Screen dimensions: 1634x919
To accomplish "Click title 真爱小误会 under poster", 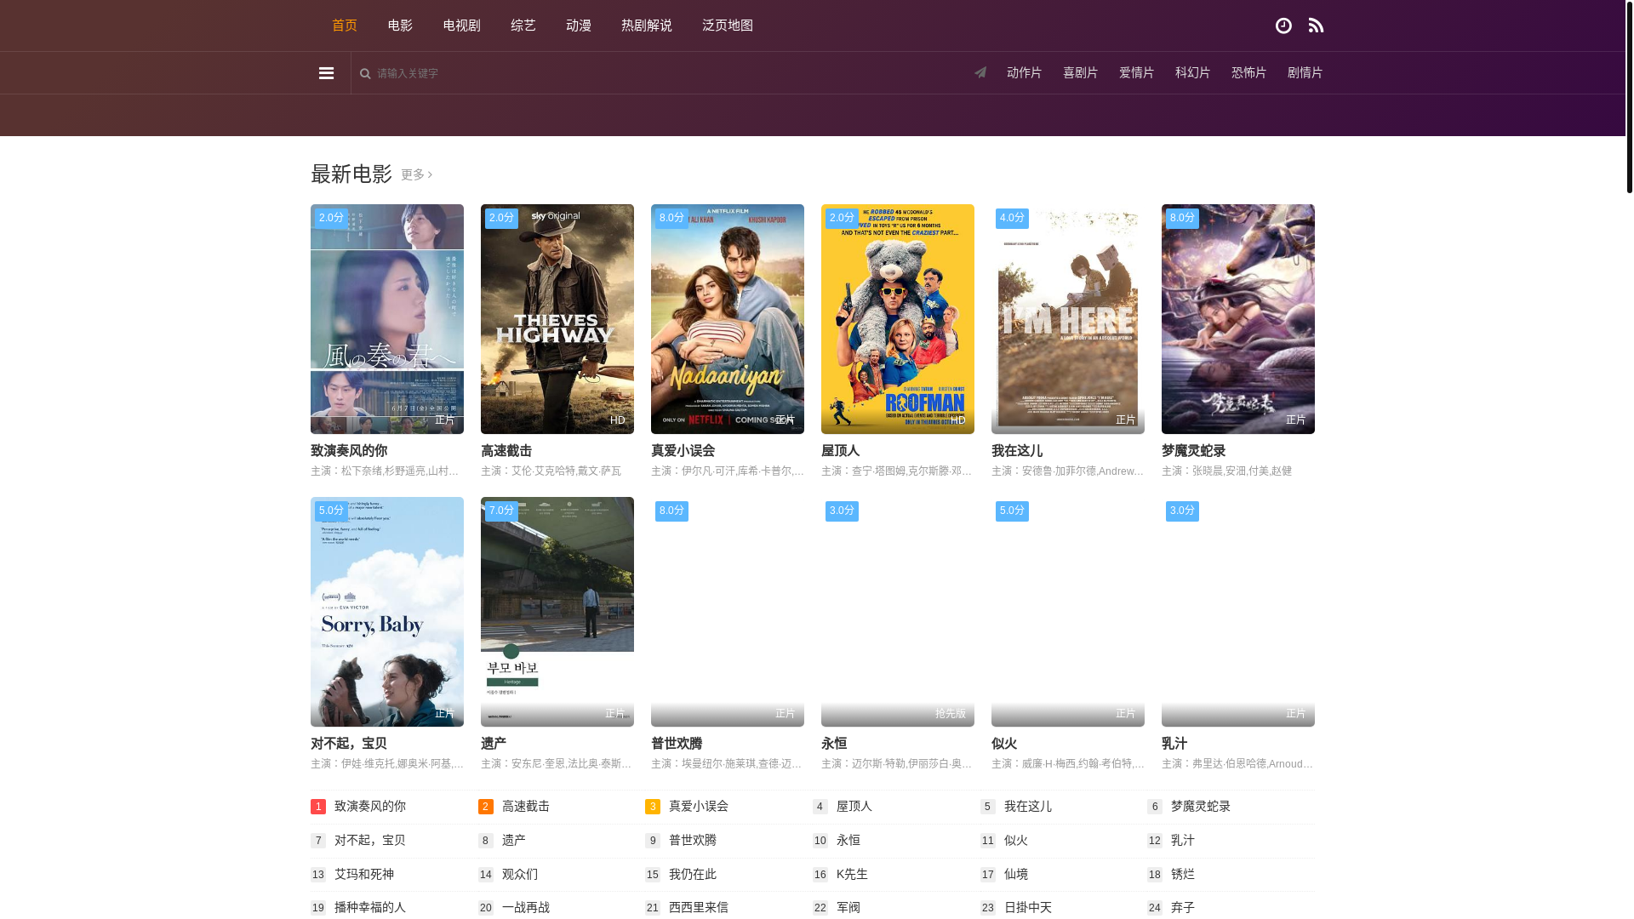I will pos(683,451).
